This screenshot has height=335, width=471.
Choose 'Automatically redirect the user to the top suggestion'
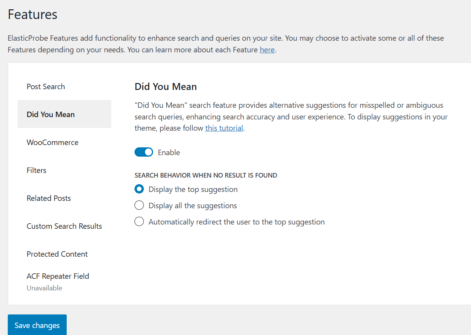pos(139,221)
